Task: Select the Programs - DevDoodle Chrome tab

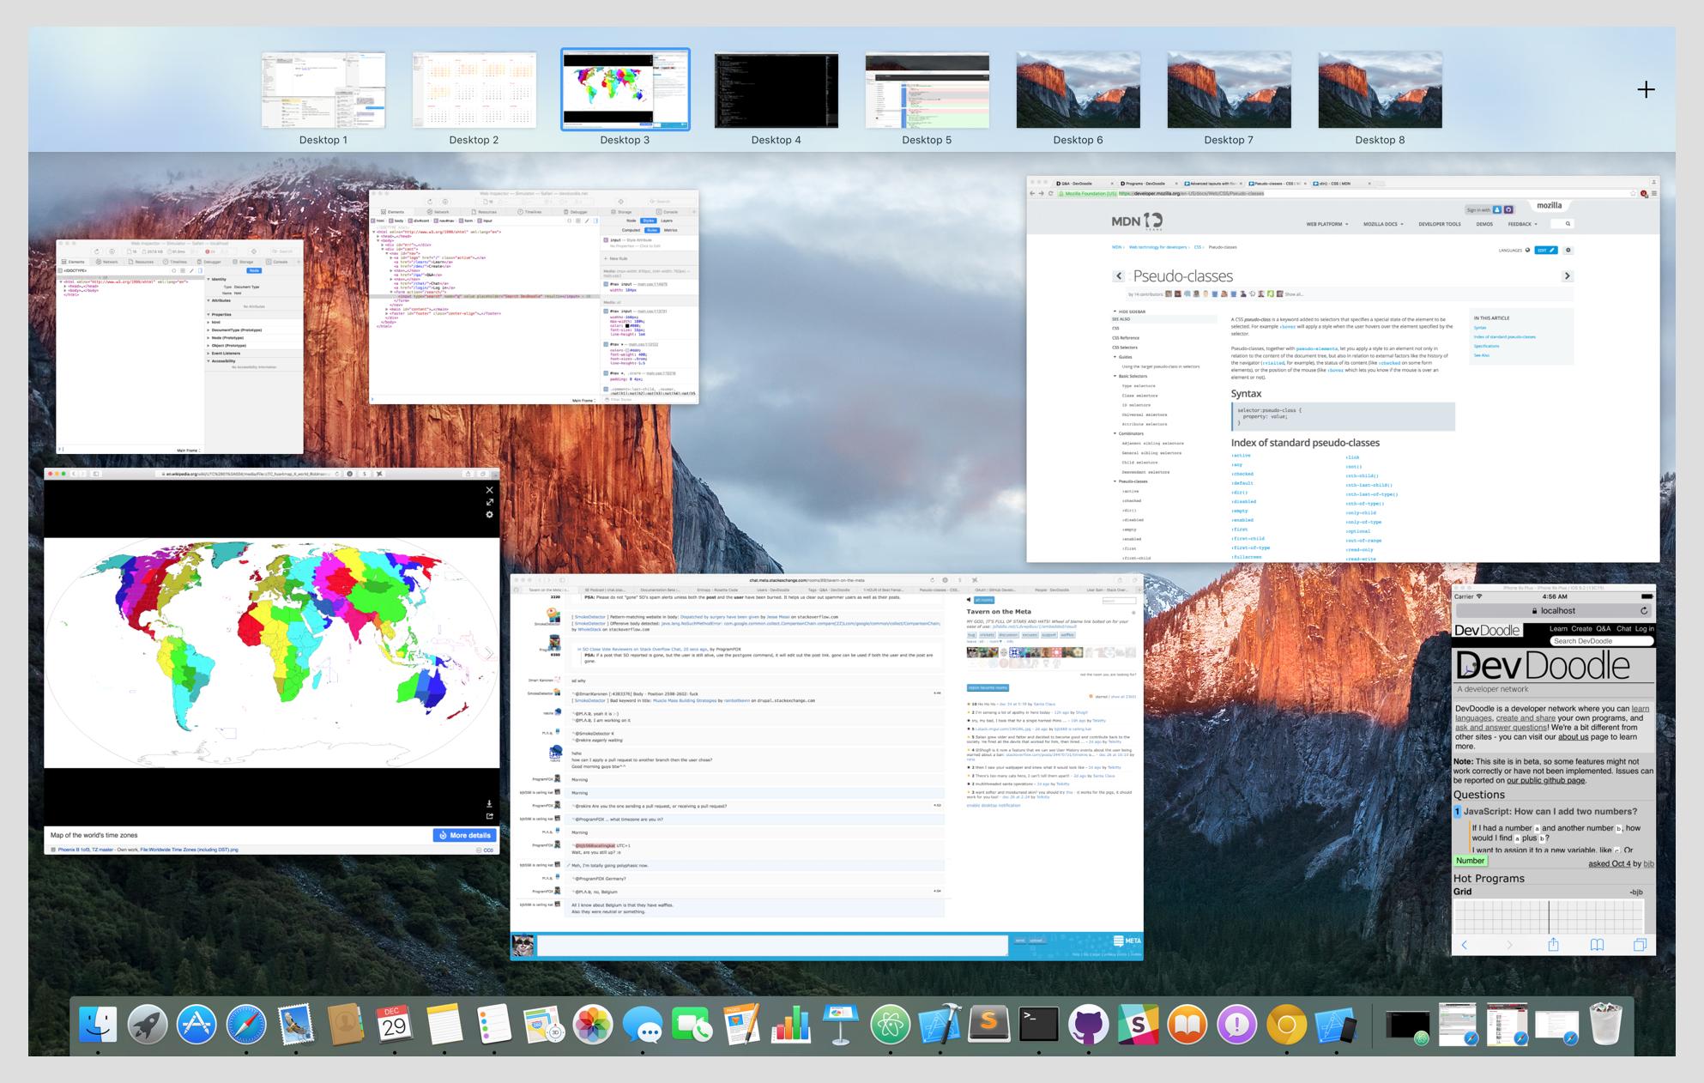Action: point(1148,183)
